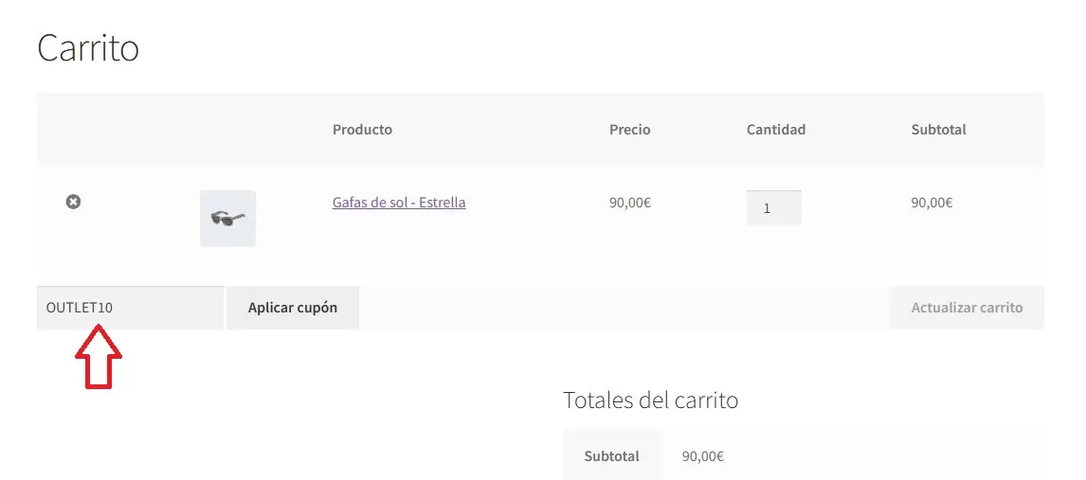Focus the quantity field showing 1
Screen dimensions: 1086x480
(773, 208)
